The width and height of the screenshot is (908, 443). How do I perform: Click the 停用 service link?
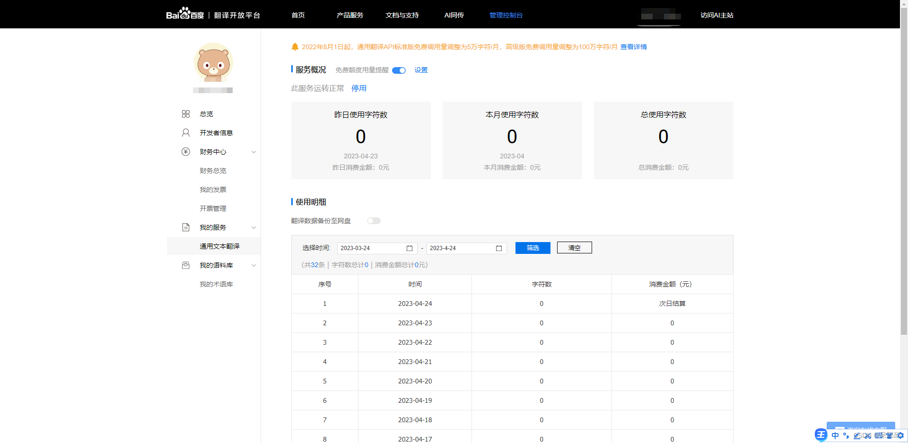pos(359,88)
